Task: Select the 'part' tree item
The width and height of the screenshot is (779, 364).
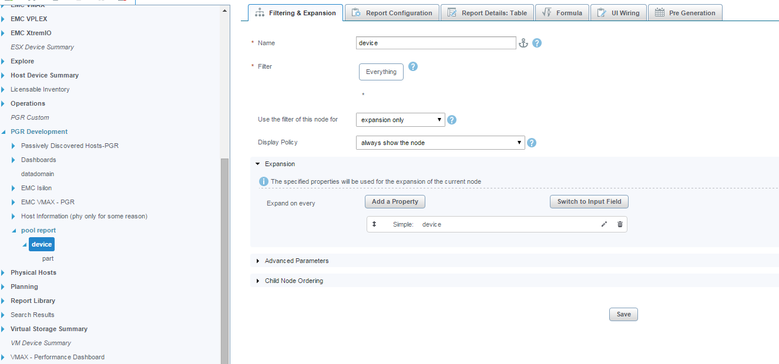Action: tap(48, 258)
